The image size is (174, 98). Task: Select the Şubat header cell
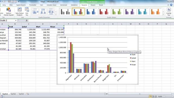29,27
